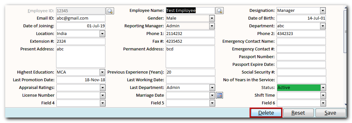Expand the Reporting Manager dropdown
Viewport: 352px width, 123px height.
[x=212, y=26]
